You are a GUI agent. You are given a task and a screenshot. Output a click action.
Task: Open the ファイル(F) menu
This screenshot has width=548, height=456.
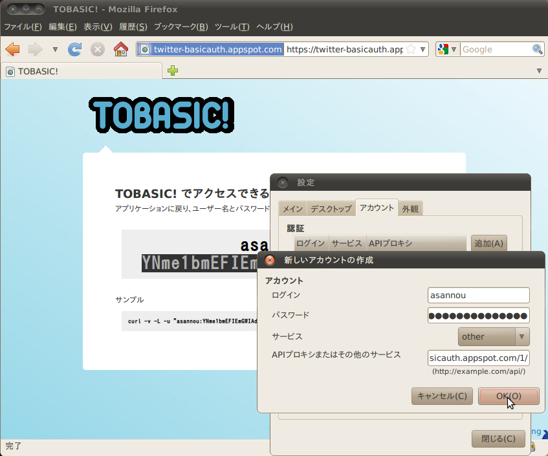click(x=23, y=27)
